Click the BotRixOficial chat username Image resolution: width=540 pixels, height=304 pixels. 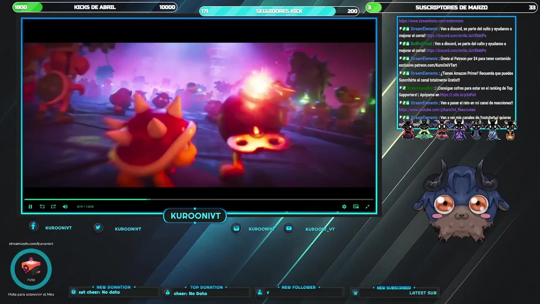421,44
